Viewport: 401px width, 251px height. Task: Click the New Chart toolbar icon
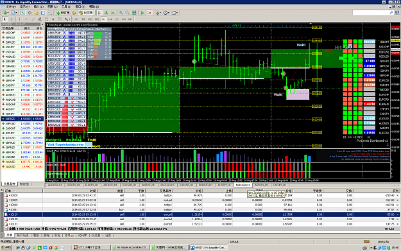(x=5, y=13)
